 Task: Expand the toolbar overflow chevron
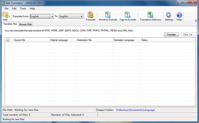196,21
